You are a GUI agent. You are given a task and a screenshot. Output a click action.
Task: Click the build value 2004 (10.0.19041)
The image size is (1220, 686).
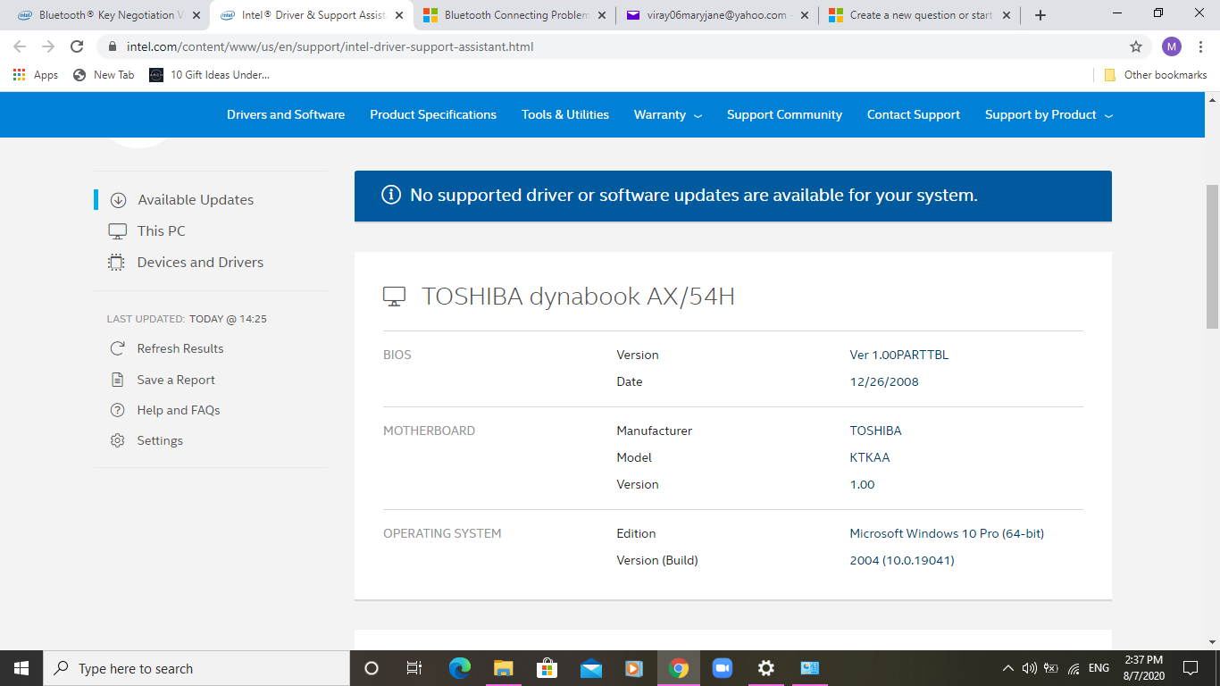902,560
